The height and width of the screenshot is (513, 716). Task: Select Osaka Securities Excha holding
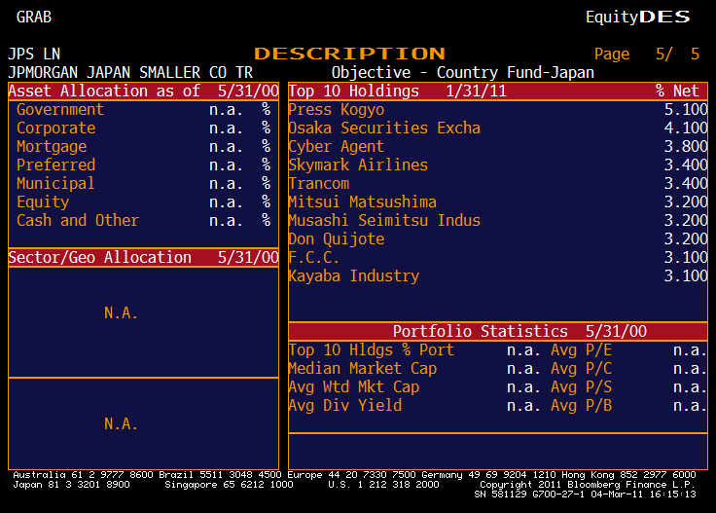point(383,128)
